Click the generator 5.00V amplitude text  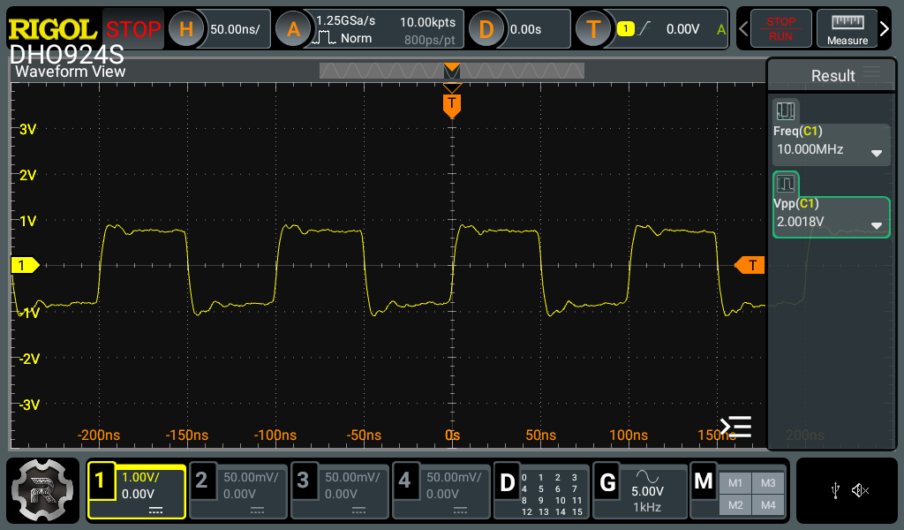pos(647,491)
